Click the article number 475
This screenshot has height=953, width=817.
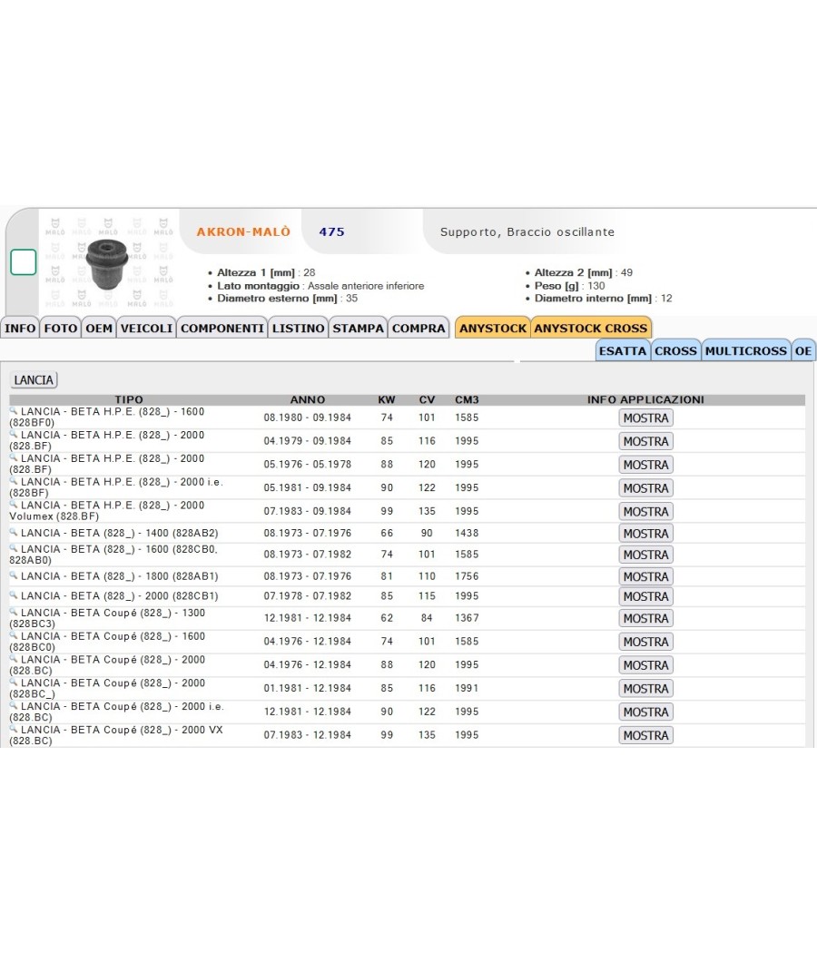[332, 231]
